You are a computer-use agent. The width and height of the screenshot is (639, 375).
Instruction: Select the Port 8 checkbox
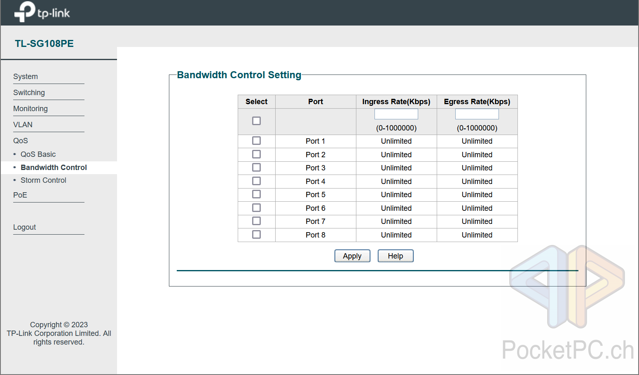click(x=256, y=234)
